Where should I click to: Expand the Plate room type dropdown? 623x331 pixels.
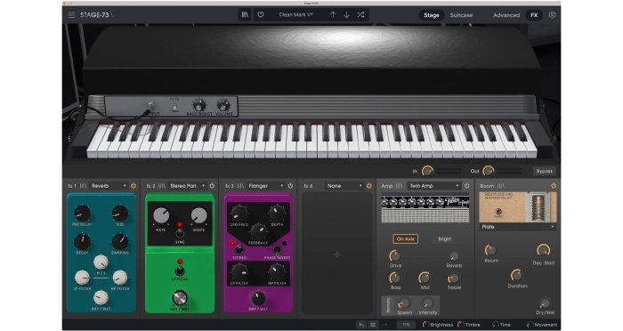tap(518, 227)
